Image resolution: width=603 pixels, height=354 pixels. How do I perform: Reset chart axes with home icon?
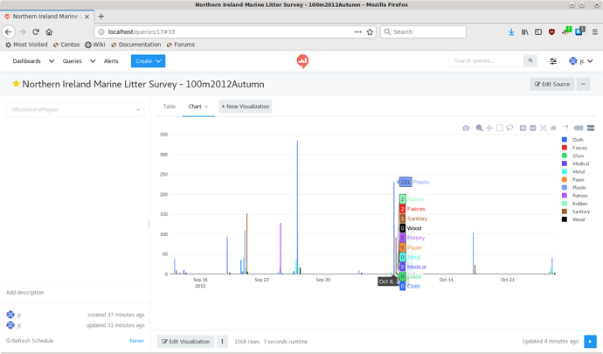[553, 128]
